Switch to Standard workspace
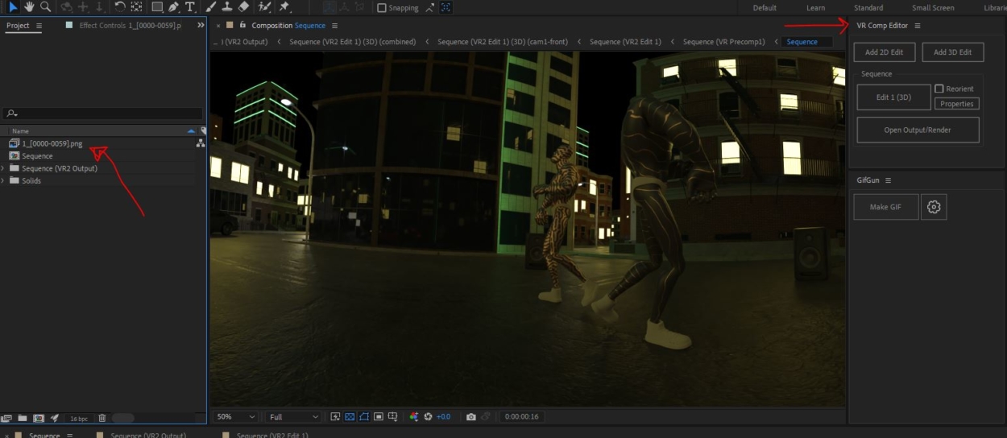The width and height of the screenshot is (1007, 438). pyautogui.click(x=868, y=7)
